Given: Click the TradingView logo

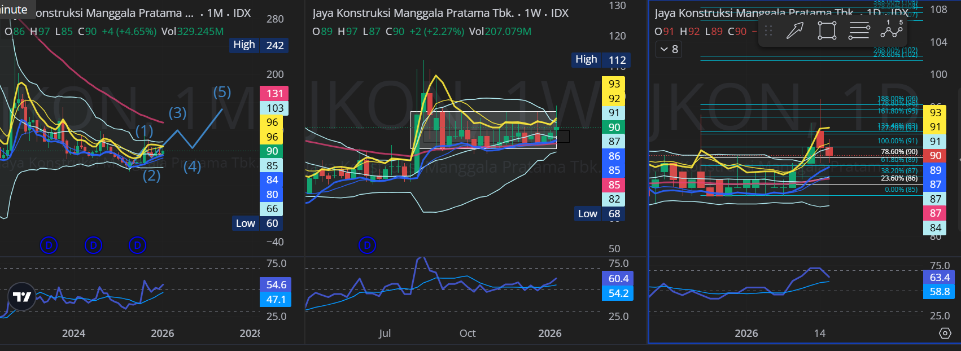Looking at the screenshot, I should pos(22,297).
